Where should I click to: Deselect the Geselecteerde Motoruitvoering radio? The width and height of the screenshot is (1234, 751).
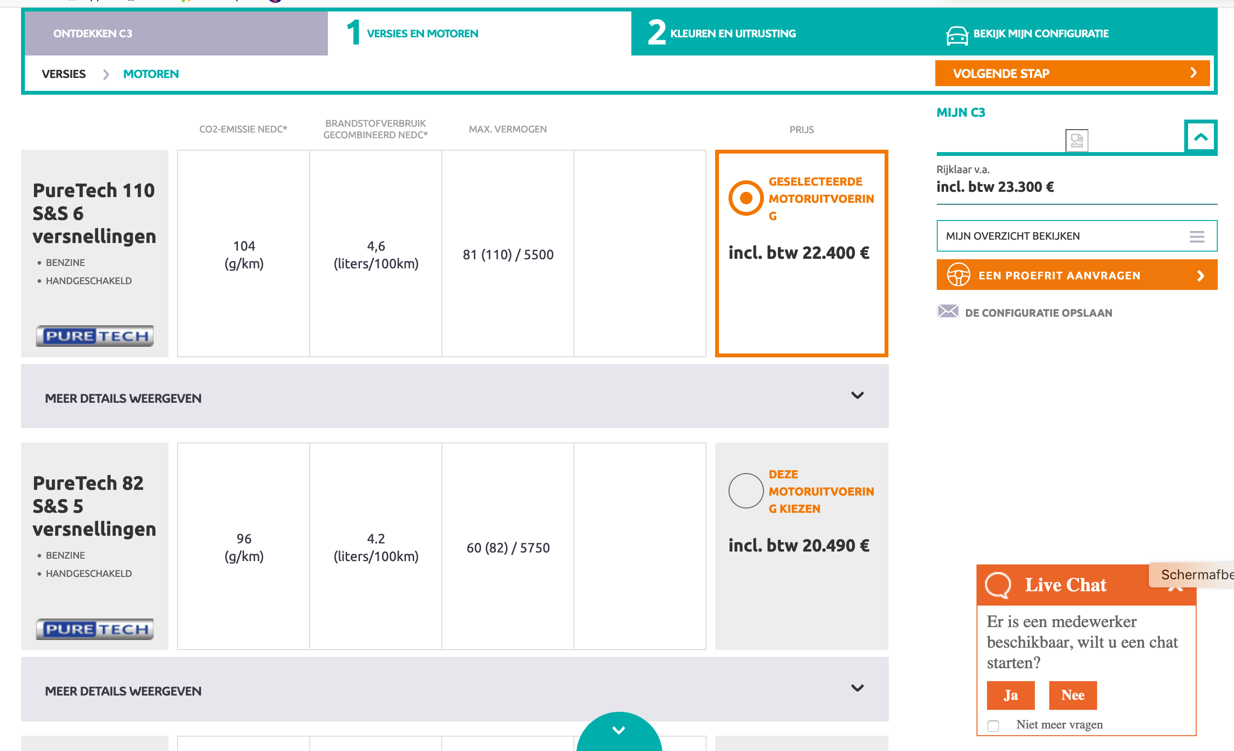746,198
